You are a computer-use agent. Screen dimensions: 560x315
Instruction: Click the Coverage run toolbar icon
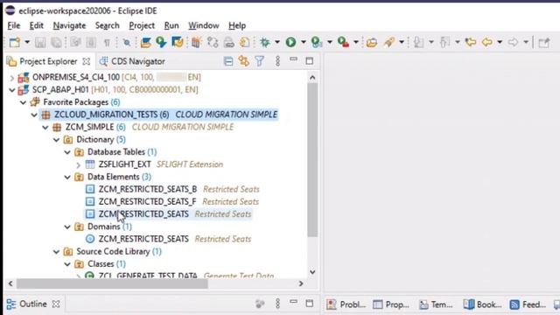pos(317,42)
